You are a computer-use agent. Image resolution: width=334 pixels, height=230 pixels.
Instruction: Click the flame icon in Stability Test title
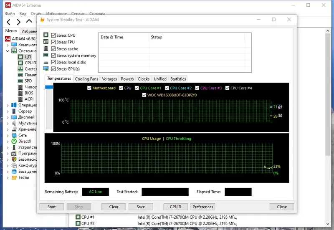tap(42, 20)
